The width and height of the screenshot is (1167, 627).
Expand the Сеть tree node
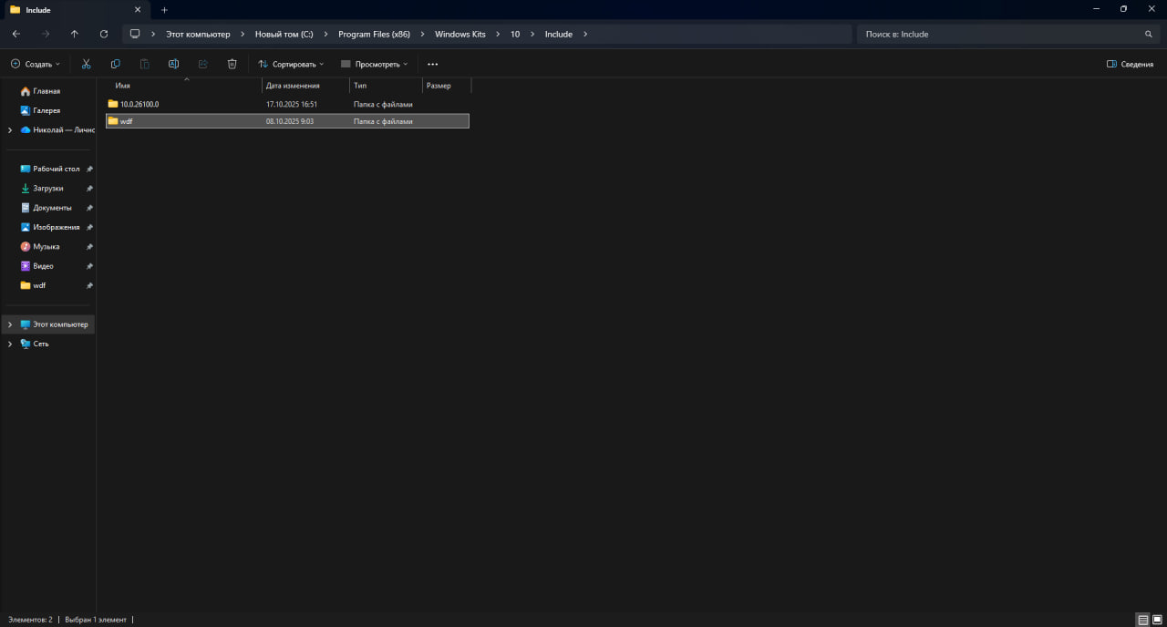tap(10, 344)
